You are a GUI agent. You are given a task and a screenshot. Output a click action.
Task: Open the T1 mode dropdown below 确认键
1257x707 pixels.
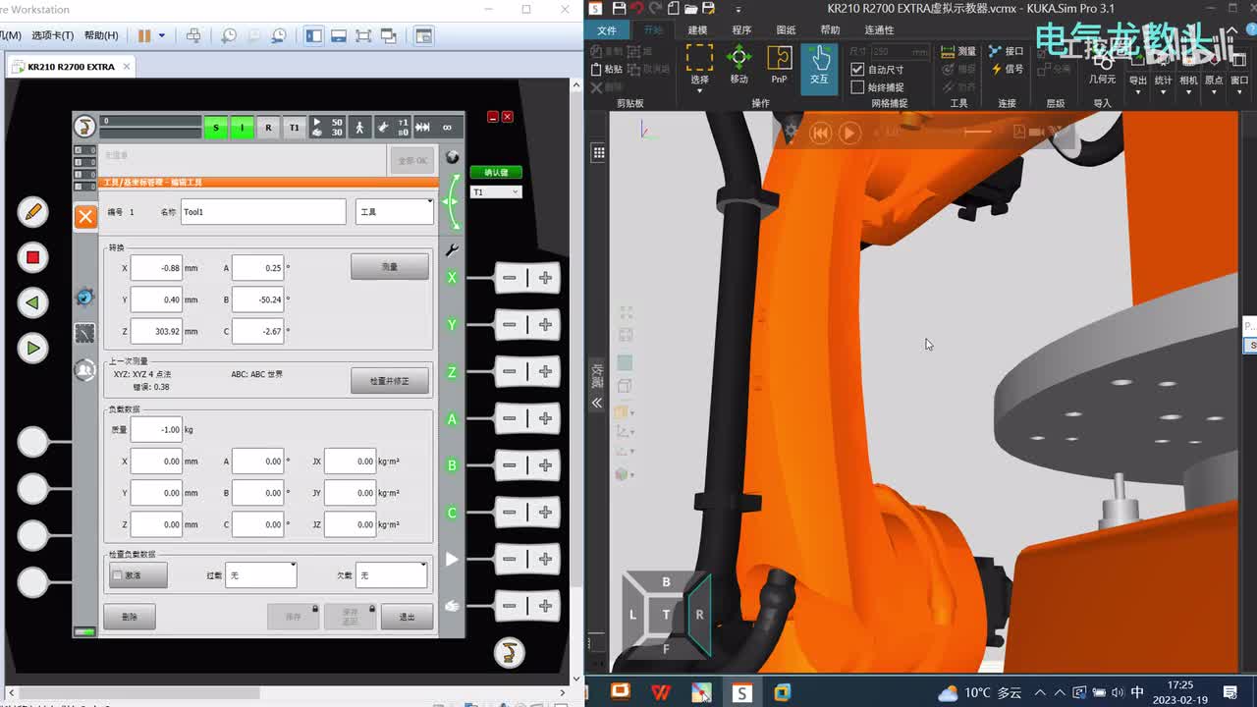(496, 191)
